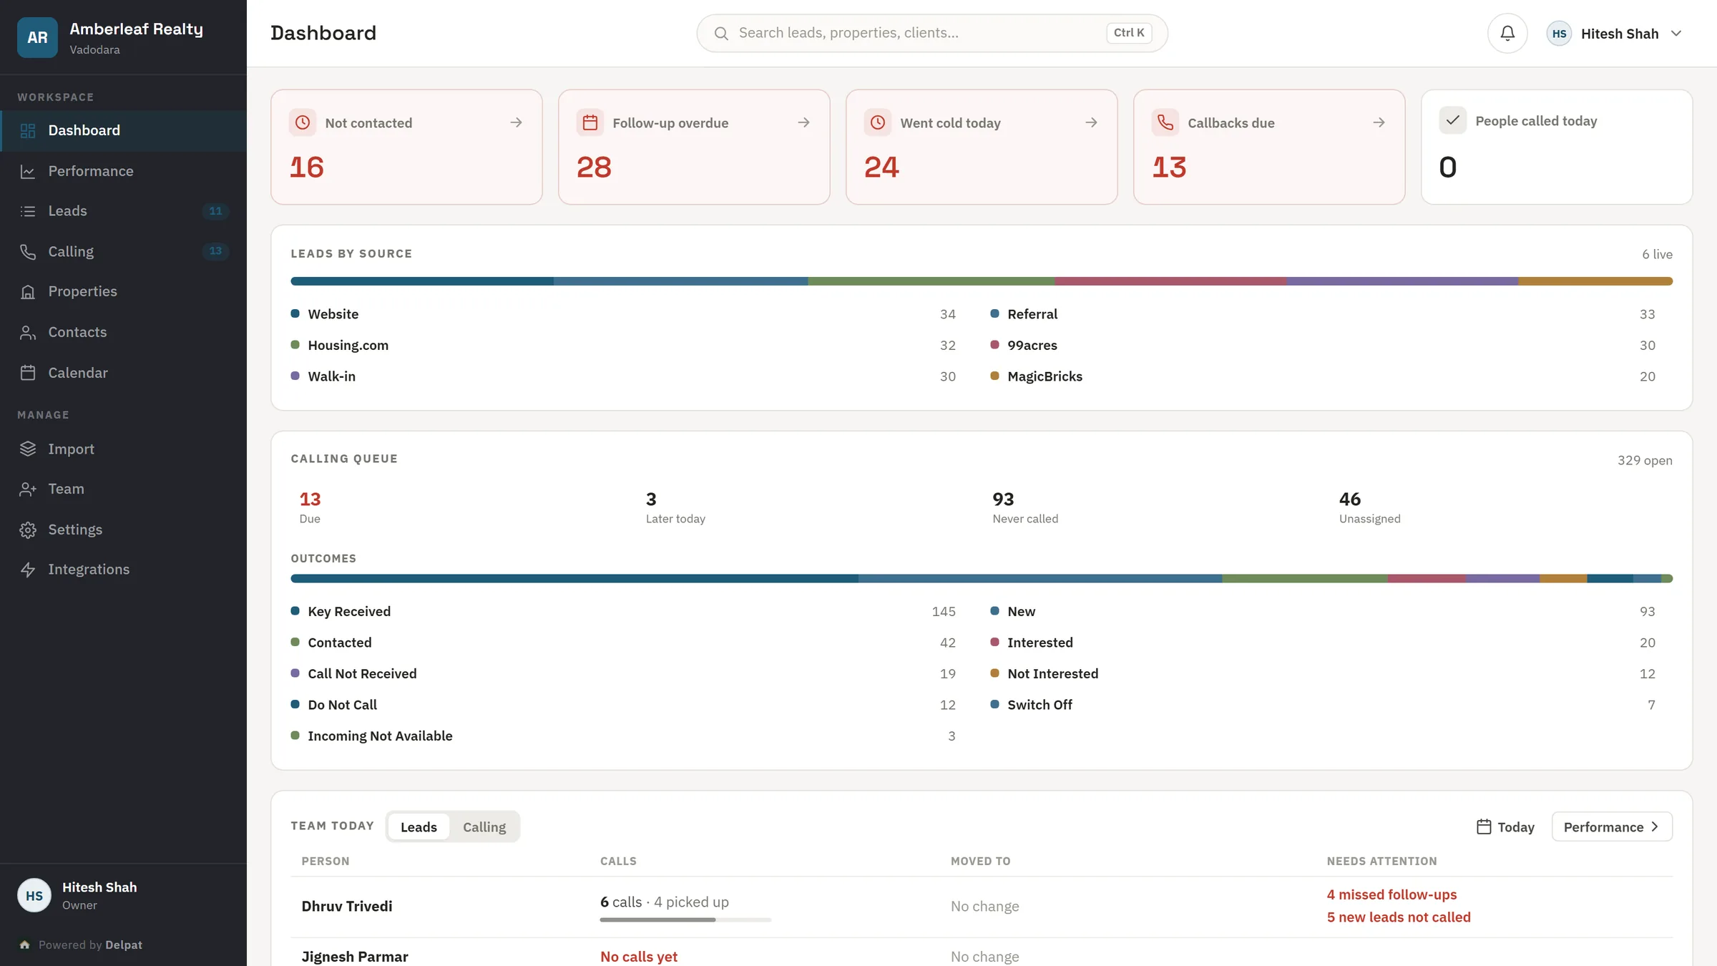Click the Performance button with chevron
Image resolution: width=1717 pixels, height=966 pixels.
pyautogui.click(x=1612, y=826)
